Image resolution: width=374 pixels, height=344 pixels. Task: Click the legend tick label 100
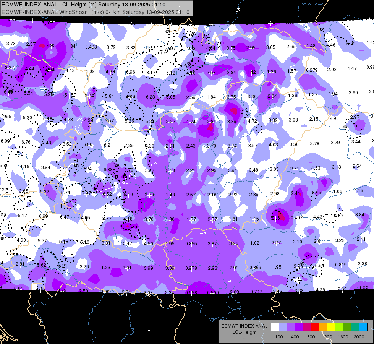tap(279, 337)
